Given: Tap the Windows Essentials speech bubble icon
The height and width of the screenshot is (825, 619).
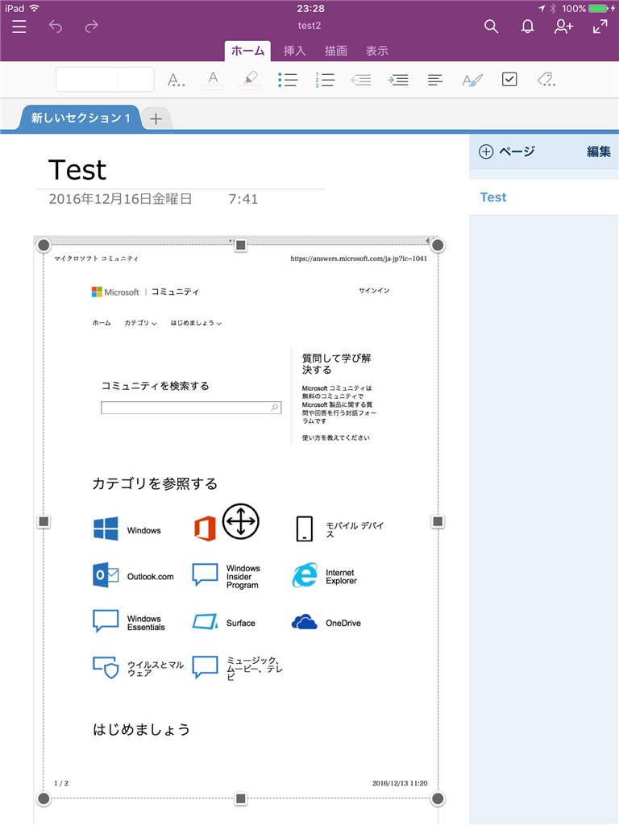Looking at the screenshot, I should [x=106, y=621].
